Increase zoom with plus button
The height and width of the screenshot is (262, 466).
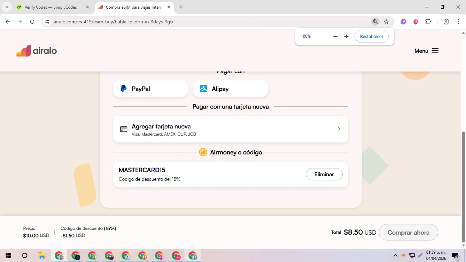[x=346, y=36]
